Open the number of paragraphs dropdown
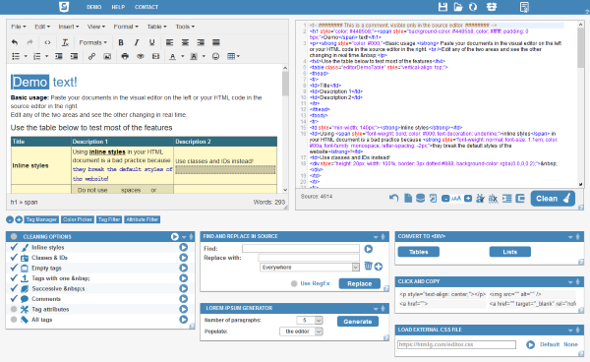Viewport: 590px width, 362px height. (x=310, y=321)
